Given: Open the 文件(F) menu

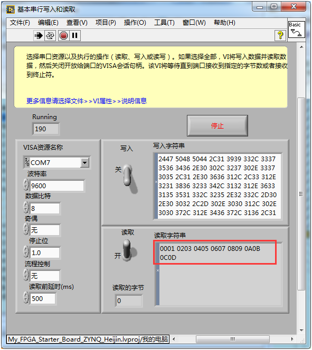Looking at the screenshot, I should (x=20, y=23).
